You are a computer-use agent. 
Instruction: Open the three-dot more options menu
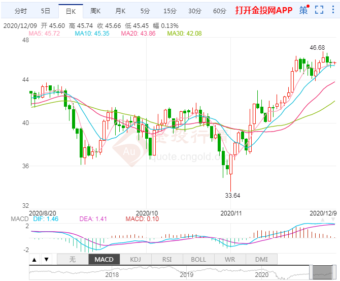click(333, 10)
